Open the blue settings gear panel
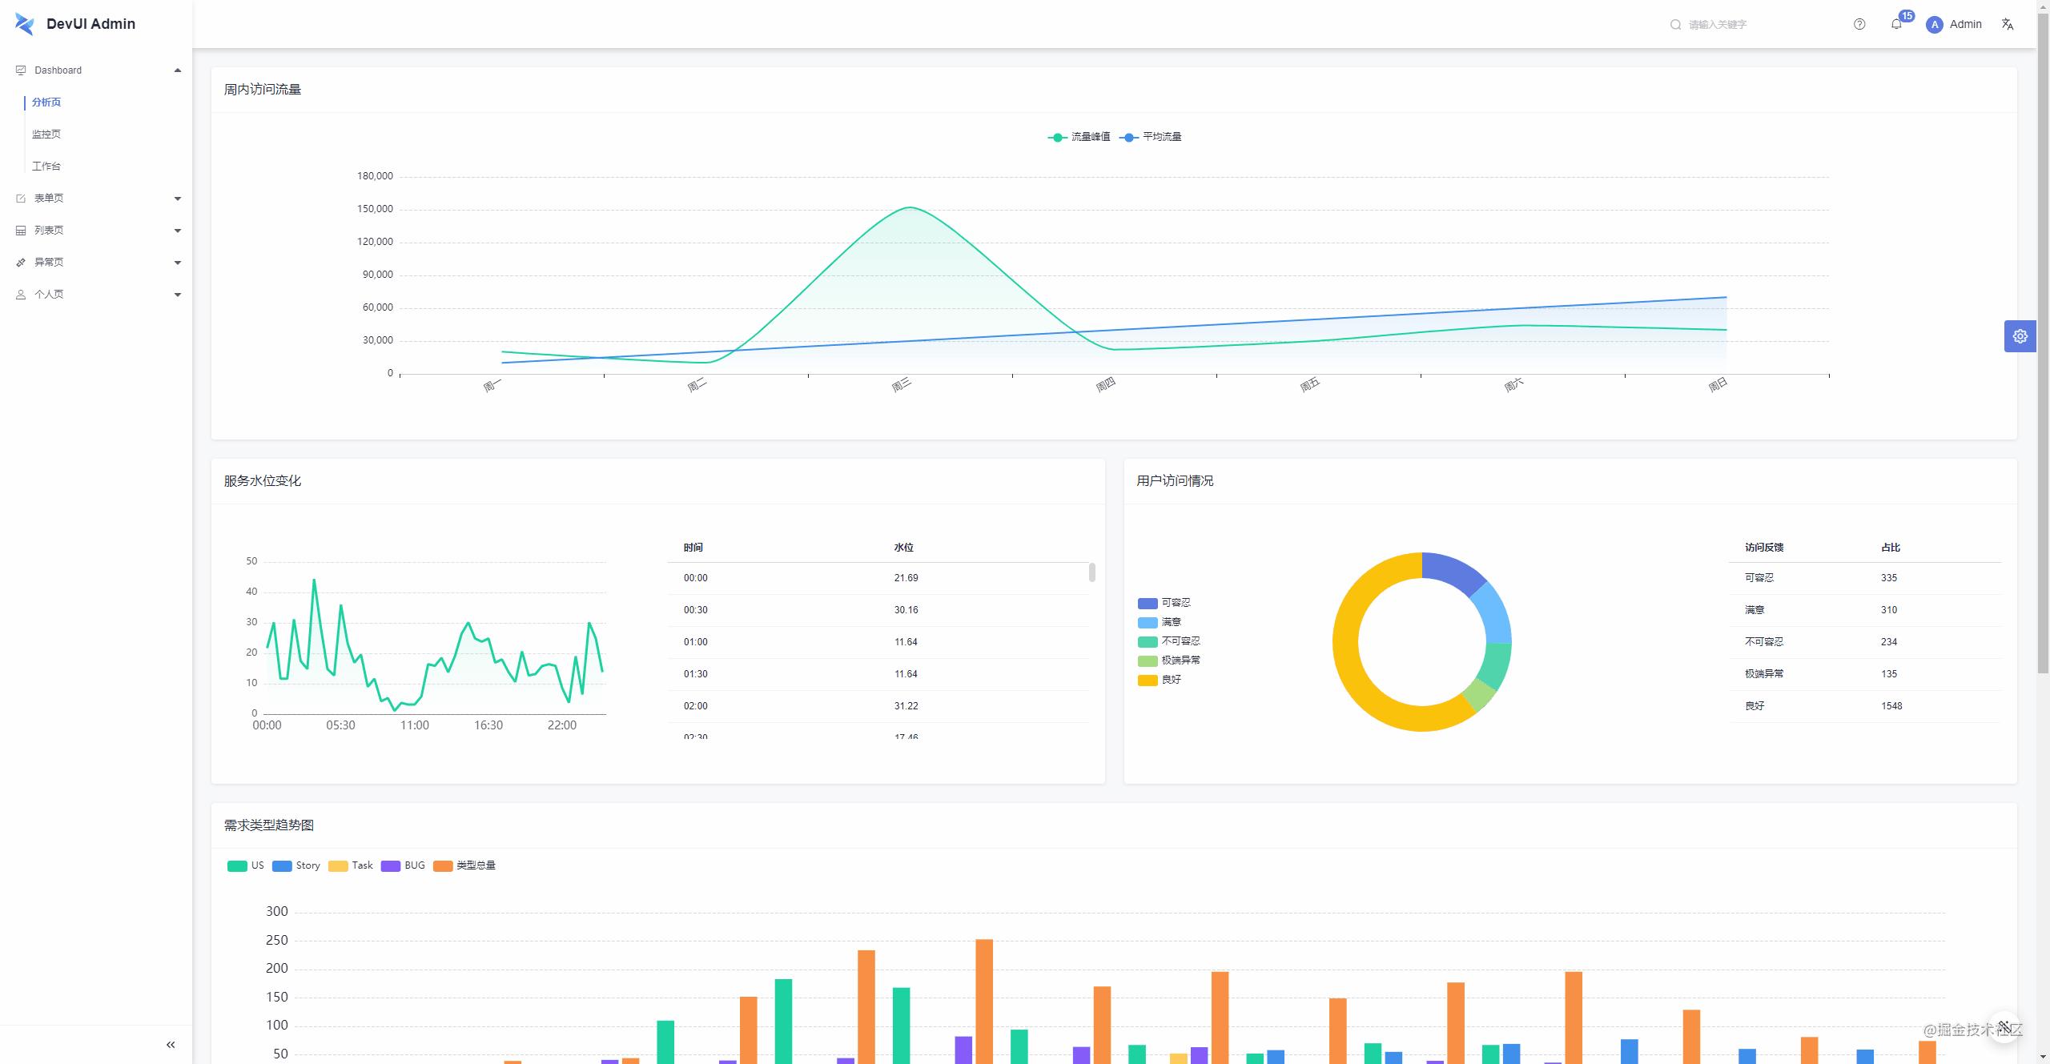This screenshot has width=2050, height=1064. [x=2020, y=336]
